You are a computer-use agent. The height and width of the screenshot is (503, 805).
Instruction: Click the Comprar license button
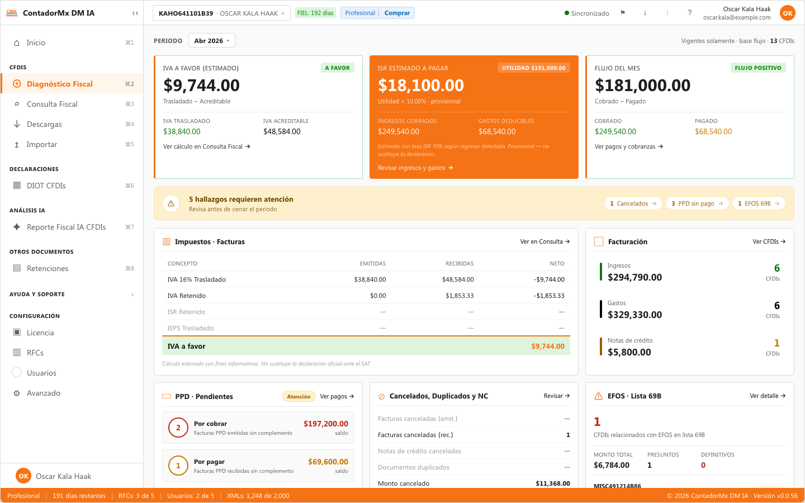tap(397, 13)
